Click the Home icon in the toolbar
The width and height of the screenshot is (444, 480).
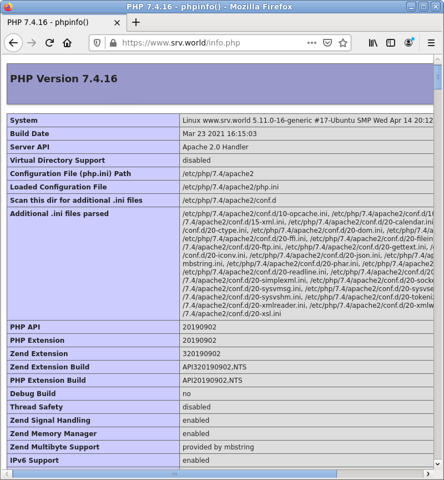coord(67,42)
